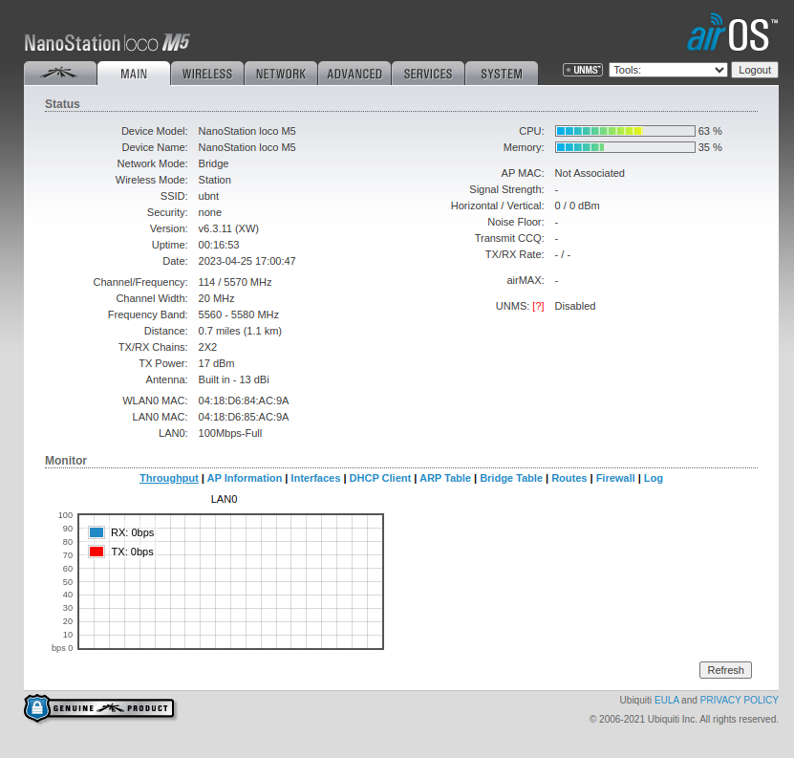Viewport: 794px width, 758px height.
Task: Click the UNMS Disabled status text
Action: pos(575,306)
